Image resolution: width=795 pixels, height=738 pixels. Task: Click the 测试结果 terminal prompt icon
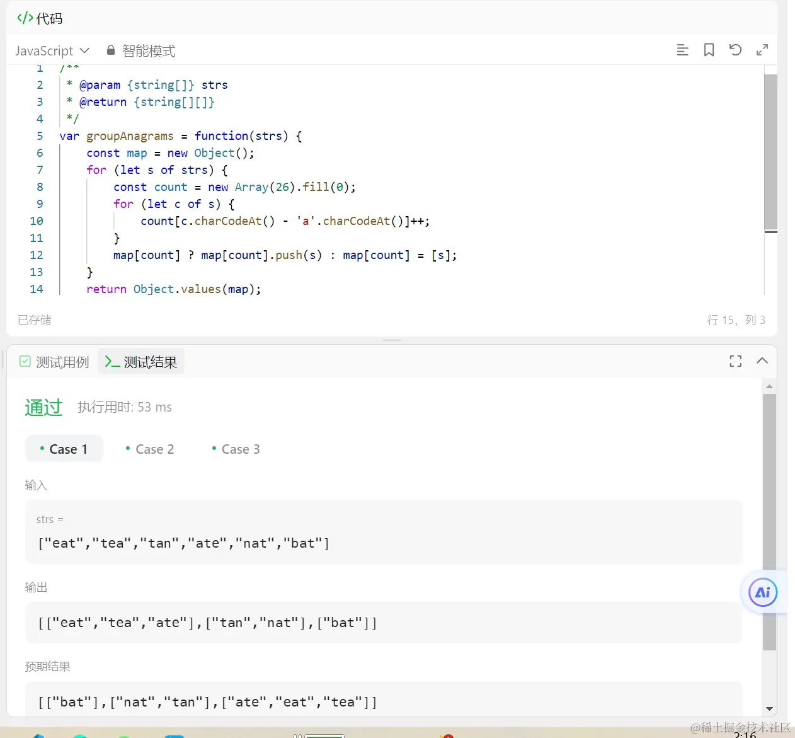(112, 361)
